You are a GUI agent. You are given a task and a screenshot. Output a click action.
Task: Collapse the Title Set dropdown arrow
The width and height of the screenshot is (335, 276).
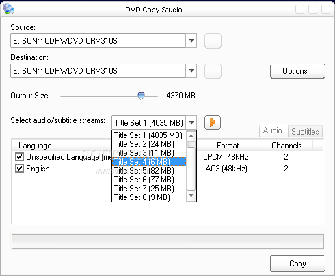191,122
